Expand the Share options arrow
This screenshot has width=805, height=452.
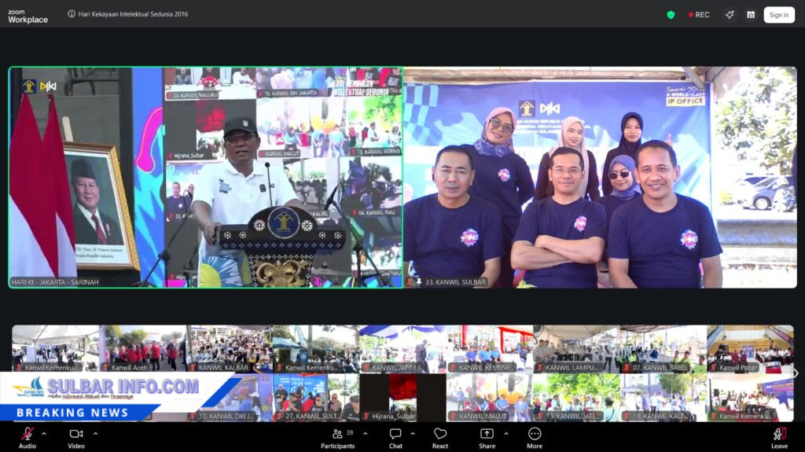505,433
